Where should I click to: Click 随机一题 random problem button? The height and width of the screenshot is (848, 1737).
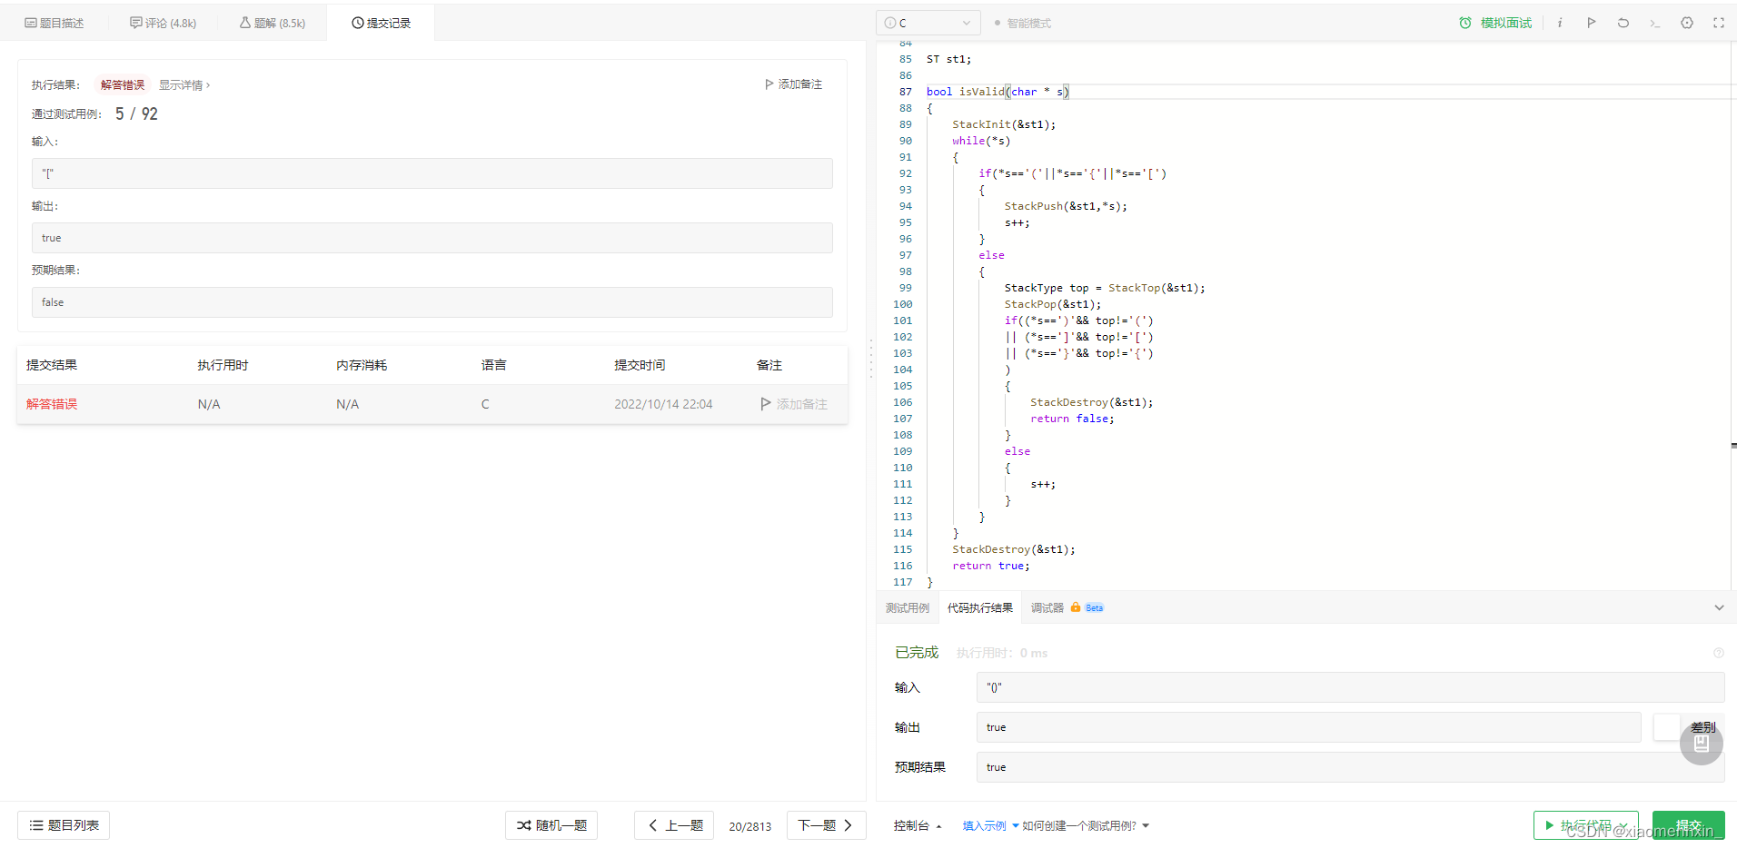[551, 825]
